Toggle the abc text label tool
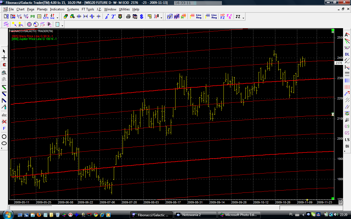 [4, 115]
